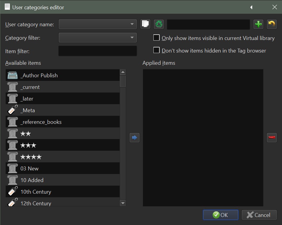Click the blue right-arrow apply items button
Image resolution: width=282 pixels, height=225 pixels.
[135, 138]
